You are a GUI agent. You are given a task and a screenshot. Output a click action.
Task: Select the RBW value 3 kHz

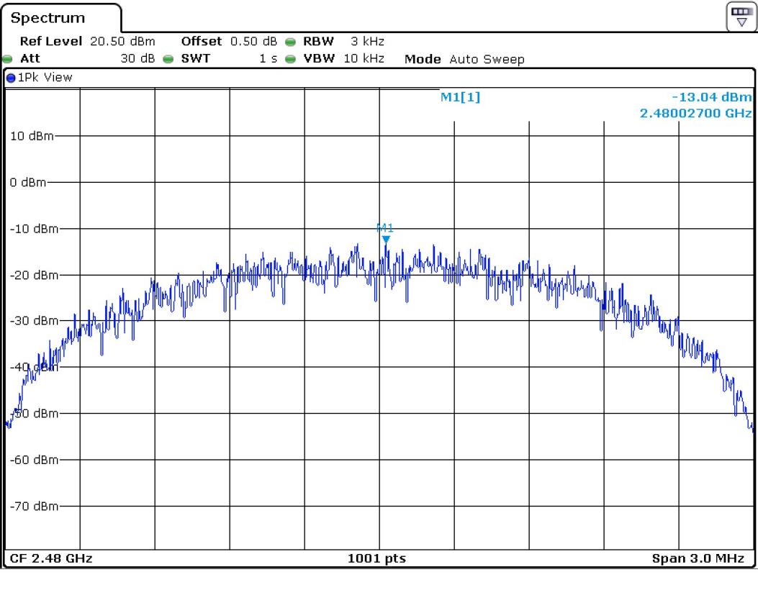(367, 42)
